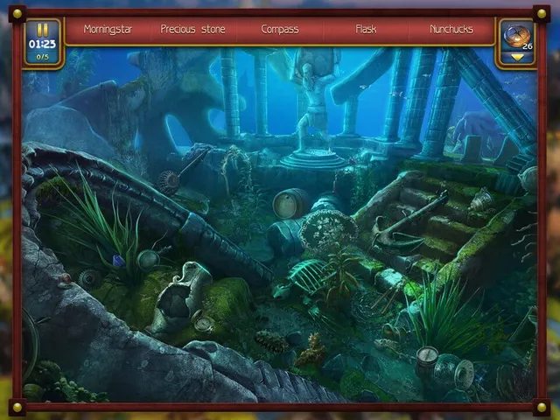Viewport: 560px width, 420px height.
Task: Expand the yellow arrow under hint counter
Action: click(x=517, y=57)
